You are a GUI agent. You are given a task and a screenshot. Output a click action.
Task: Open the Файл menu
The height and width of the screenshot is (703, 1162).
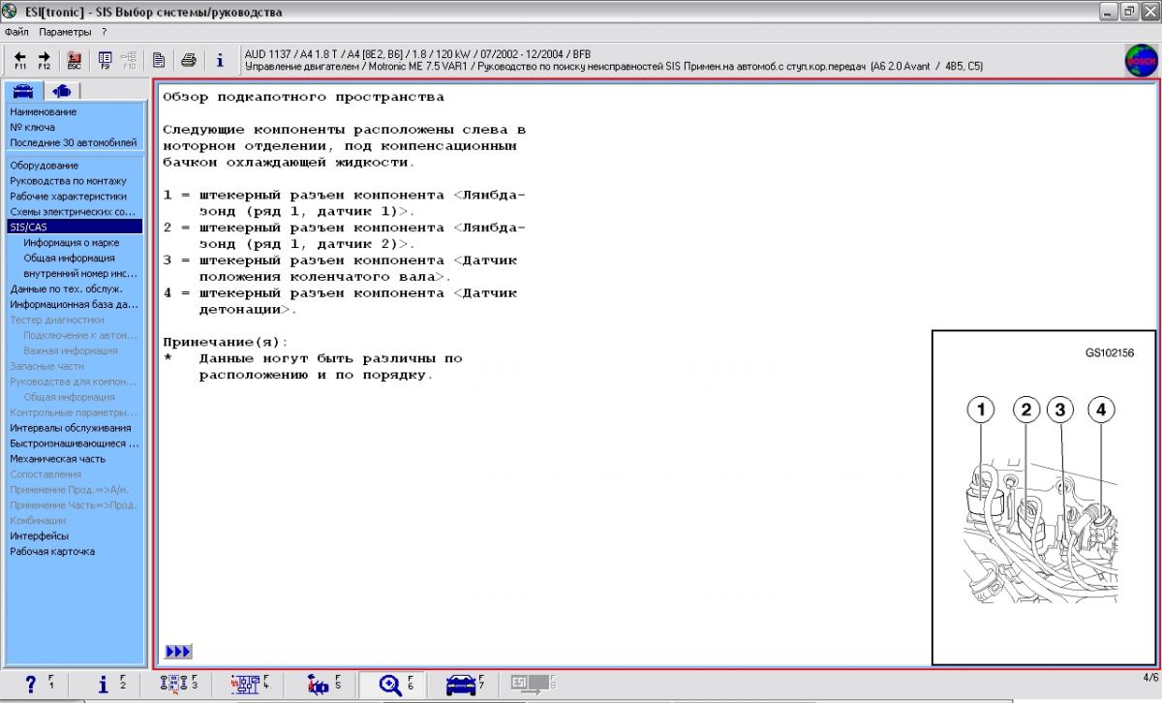(16, 32)
